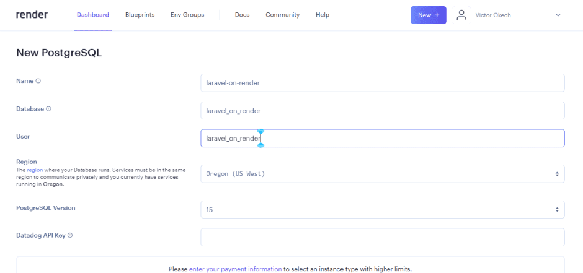Click the New + button

429,15
